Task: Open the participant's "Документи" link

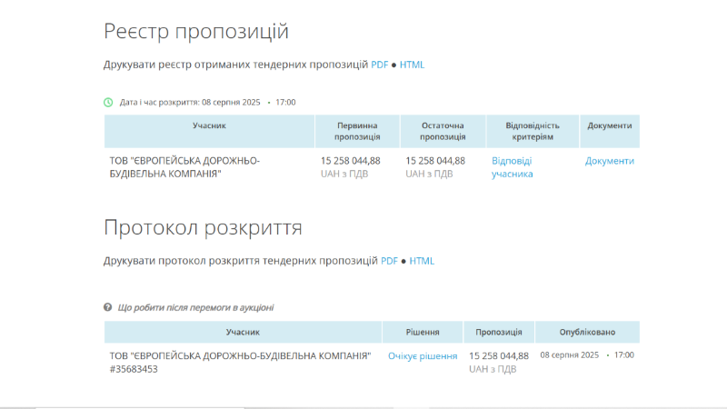Action: (x=609, y=161)
